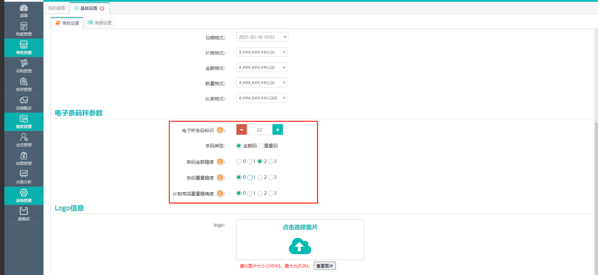
Task: Set 计数商品重量精确度 to 3
Action: pos(271,193)
